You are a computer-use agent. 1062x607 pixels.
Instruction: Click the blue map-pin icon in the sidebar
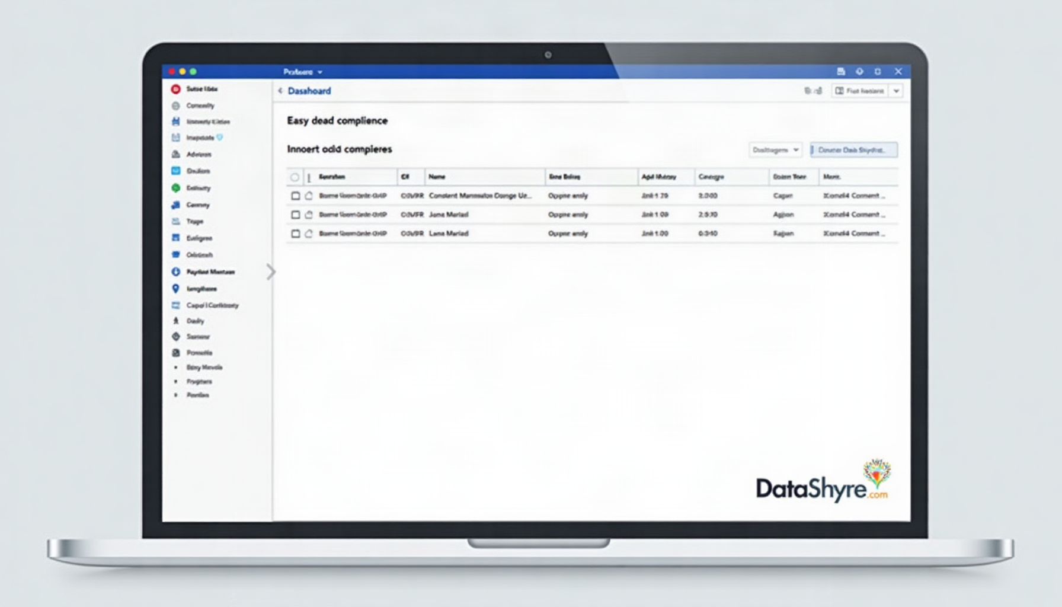click(x=175, y=289)
